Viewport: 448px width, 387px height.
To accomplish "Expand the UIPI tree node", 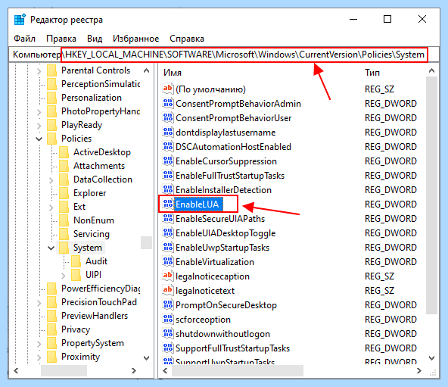I will pos(64,275).
